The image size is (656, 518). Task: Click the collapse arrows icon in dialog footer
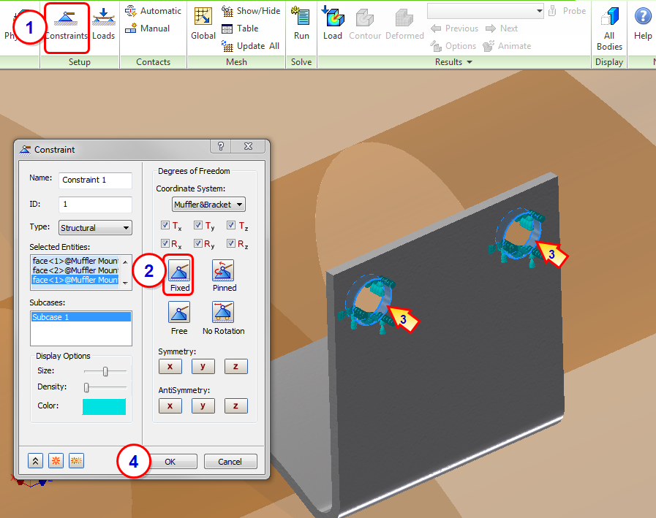pos(36,461)
